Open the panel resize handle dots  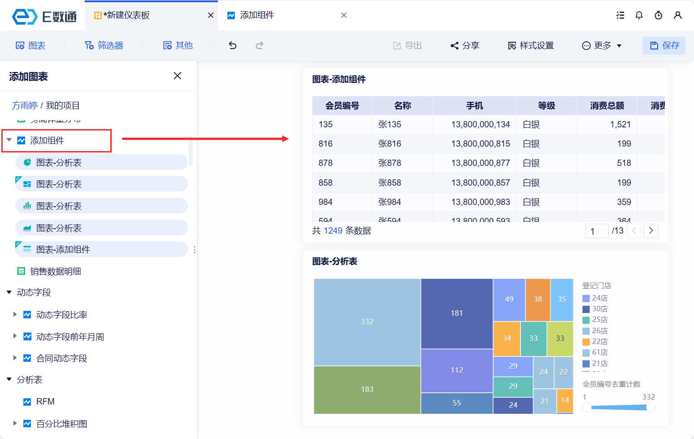coord(194,250)
